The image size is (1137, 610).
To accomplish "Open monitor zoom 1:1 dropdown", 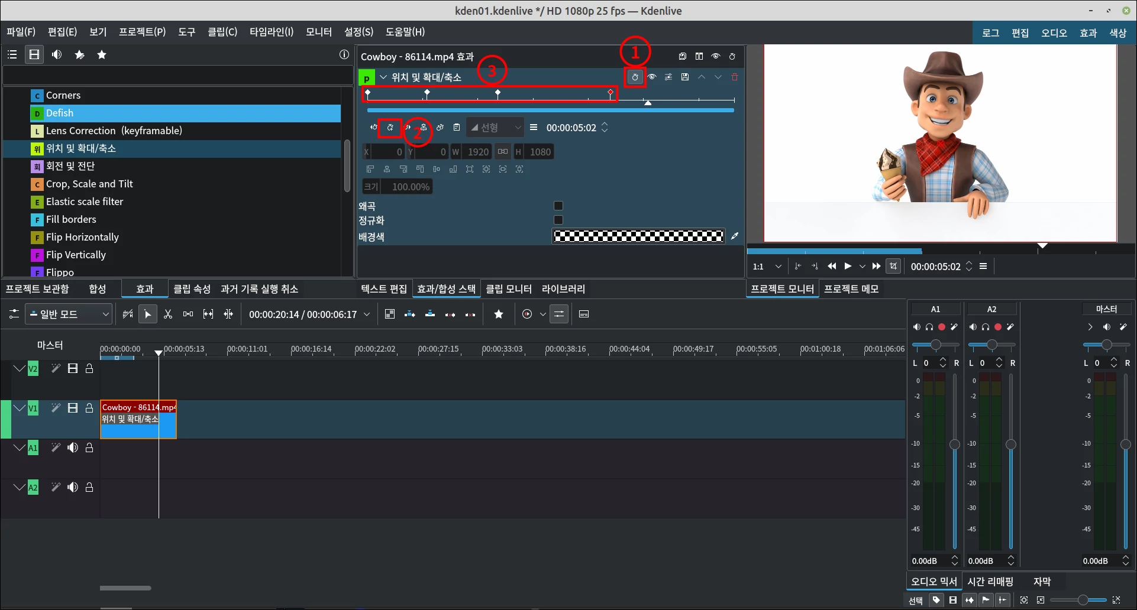I will click(x=767, y=267).
